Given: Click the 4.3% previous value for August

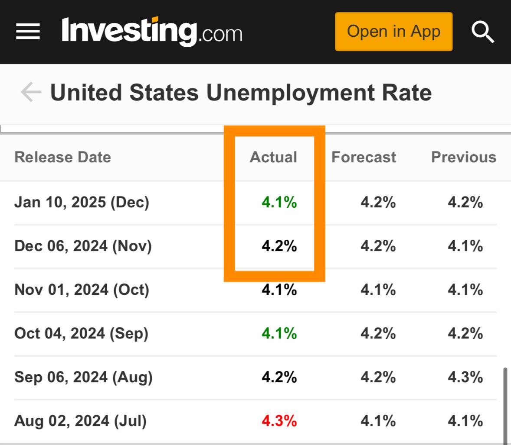Looking at the screenshot, I should (465, 377).
